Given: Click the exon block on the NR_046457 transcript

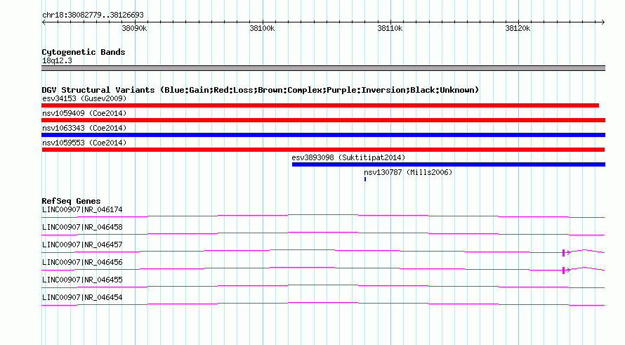Looking at the screenshot, I should point(564,253).
